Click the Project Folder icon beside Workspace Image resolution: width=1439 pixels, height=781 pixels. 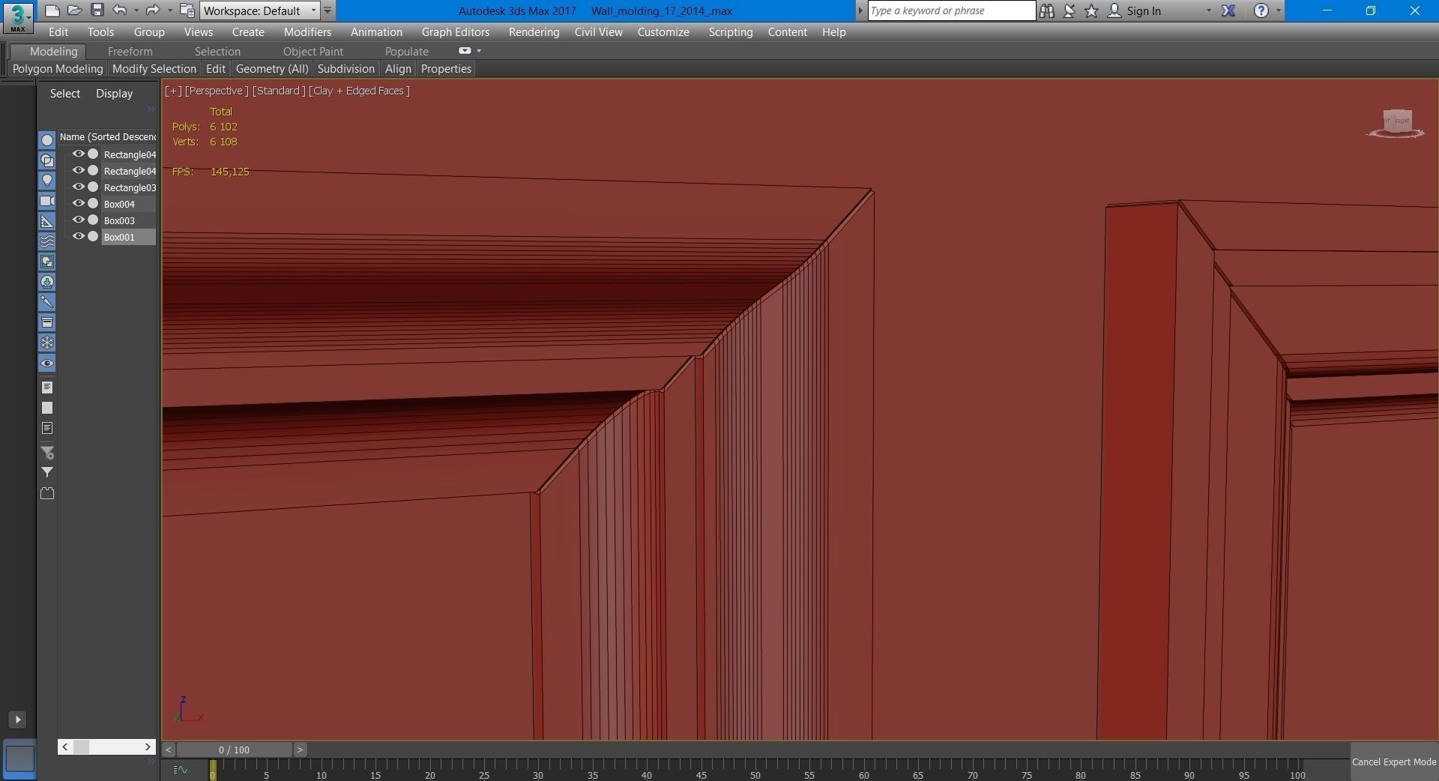coord(187,10)
